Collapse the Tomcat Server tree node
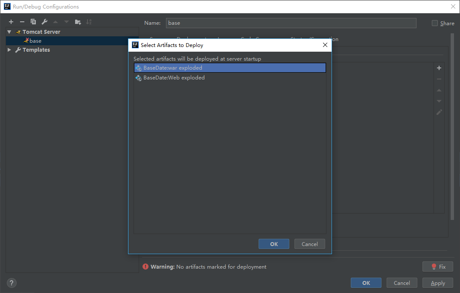The width and height of the screenshot is (460, 293). pyautogui.click(x=9, y=32)
